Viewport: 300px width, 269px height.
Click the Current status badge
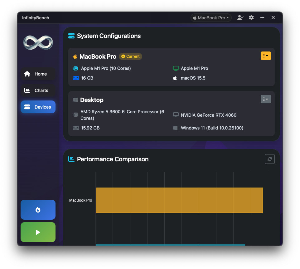coord(130,56)
